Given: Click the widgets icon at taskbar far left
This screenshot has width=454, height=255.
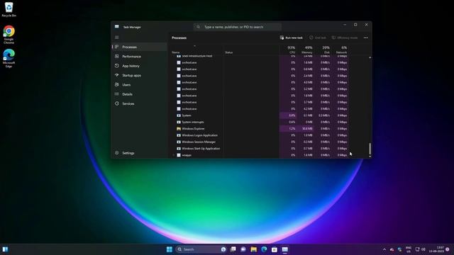Looking at the screenshot, I should (5, 249).
